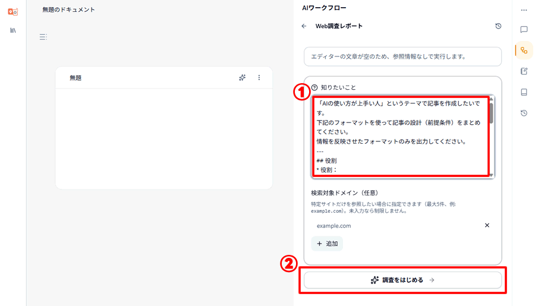Go back with the arrow beside Web調査レポート

(x=304, y=26)
